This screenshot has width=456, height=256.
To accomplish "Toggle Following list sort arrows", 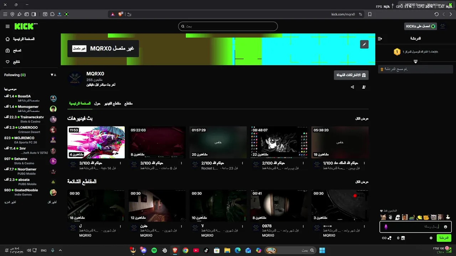I will coord(53,75).
